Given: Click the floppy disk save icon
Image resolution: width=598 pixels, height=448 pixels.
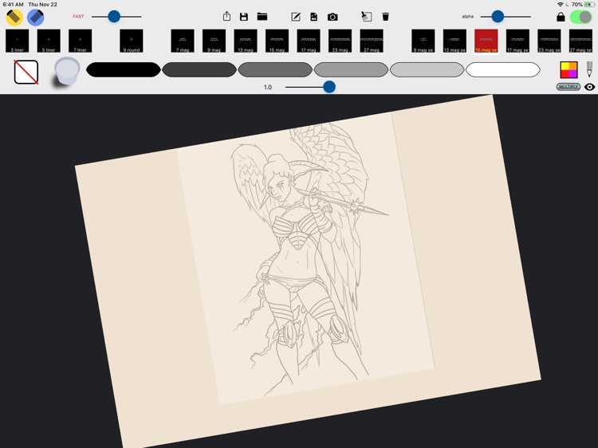Looking at the screenshot, I should 244,16.
